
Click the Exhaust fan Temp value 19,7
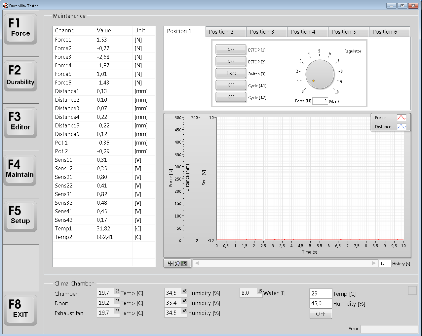pos(108,313)
